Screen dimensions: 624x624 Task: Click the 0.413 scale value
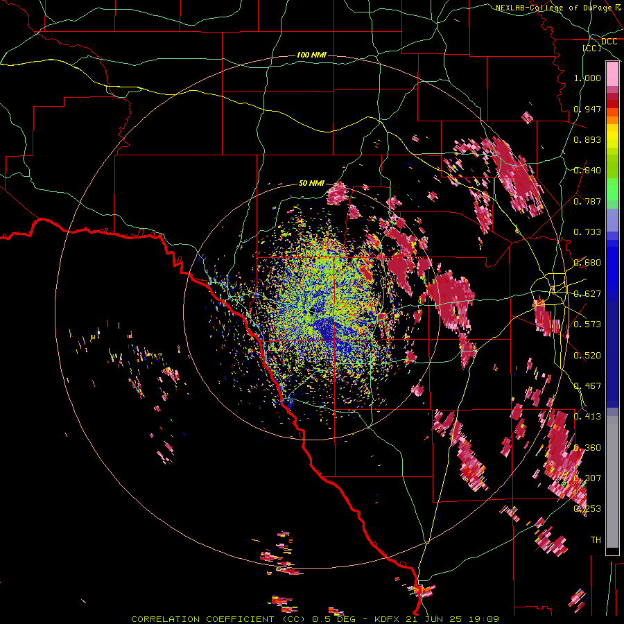point(587,417)
